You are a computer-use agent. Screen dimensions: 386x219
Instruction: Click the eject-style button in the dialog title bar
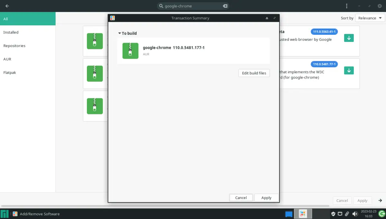point(267,18)
